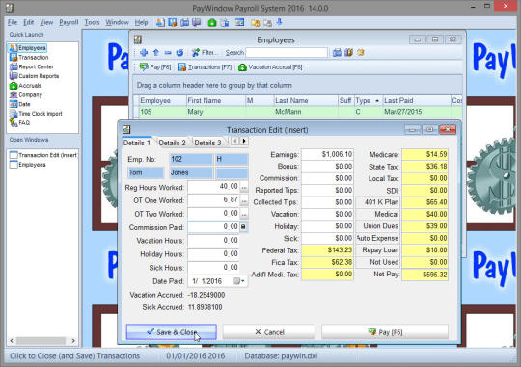521x367 pixels.
Task: Select Employees in Quick Launch
Action: (28, 48)
